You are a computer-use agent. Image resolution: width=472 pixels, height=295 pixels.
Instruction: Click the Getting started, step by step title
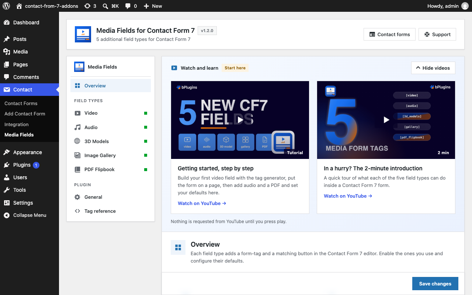point(216,168)
